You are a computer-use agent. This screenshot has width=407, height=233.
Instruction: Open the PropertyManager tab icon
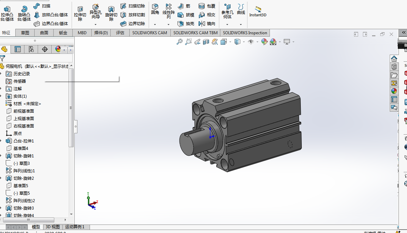[18, 49]
